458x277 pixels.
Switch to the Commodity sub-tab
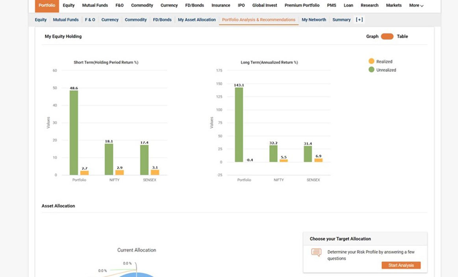tap(135, 20)
